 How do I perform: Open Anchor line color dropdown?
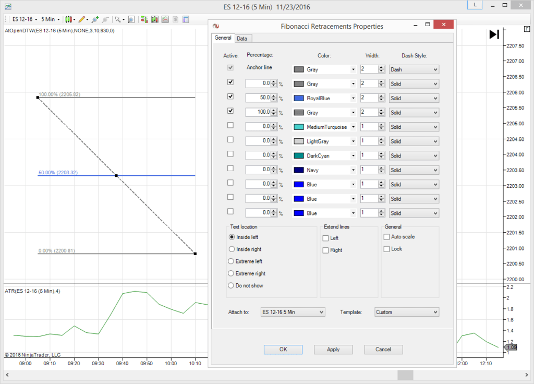click(353, 69)
